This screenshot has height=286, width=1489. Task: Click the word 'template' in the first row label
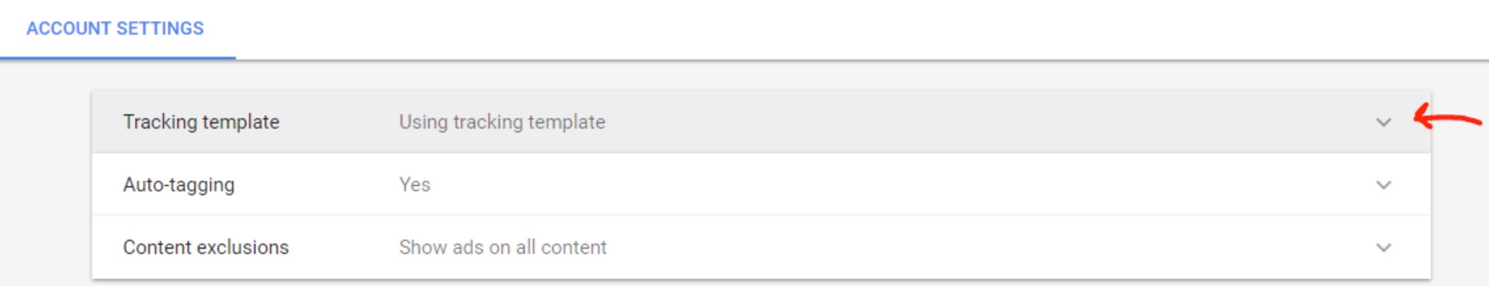click(241, 122)
